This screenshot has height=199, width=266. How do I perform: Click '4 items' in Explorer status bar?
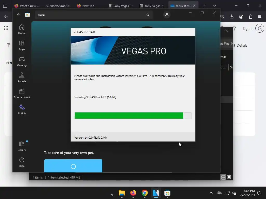(37, 177)
